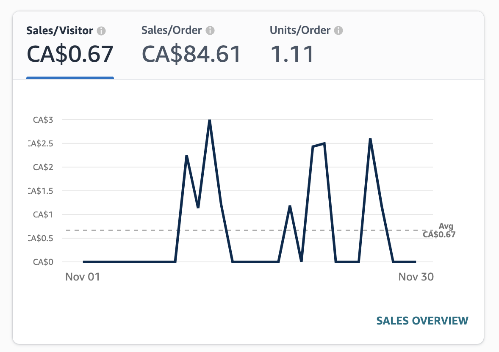Click the Nov 30 axis label
499x352 pixels.
[416, 277]
